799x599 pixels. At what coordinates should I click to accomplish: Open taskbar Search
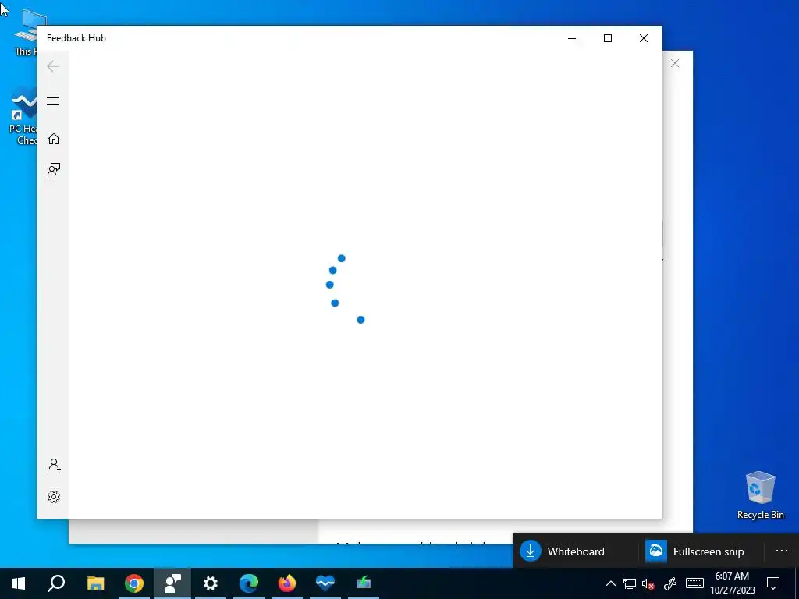(x=56, y=583)
